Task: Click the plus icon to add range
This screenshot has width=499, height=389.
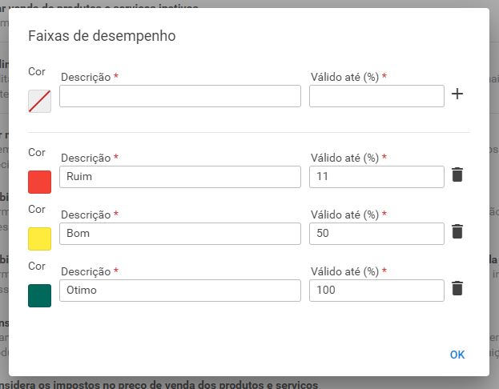Action: click(457, 94)
